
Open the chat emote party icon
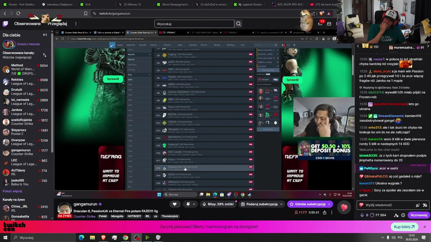click(x=418, y=205)
